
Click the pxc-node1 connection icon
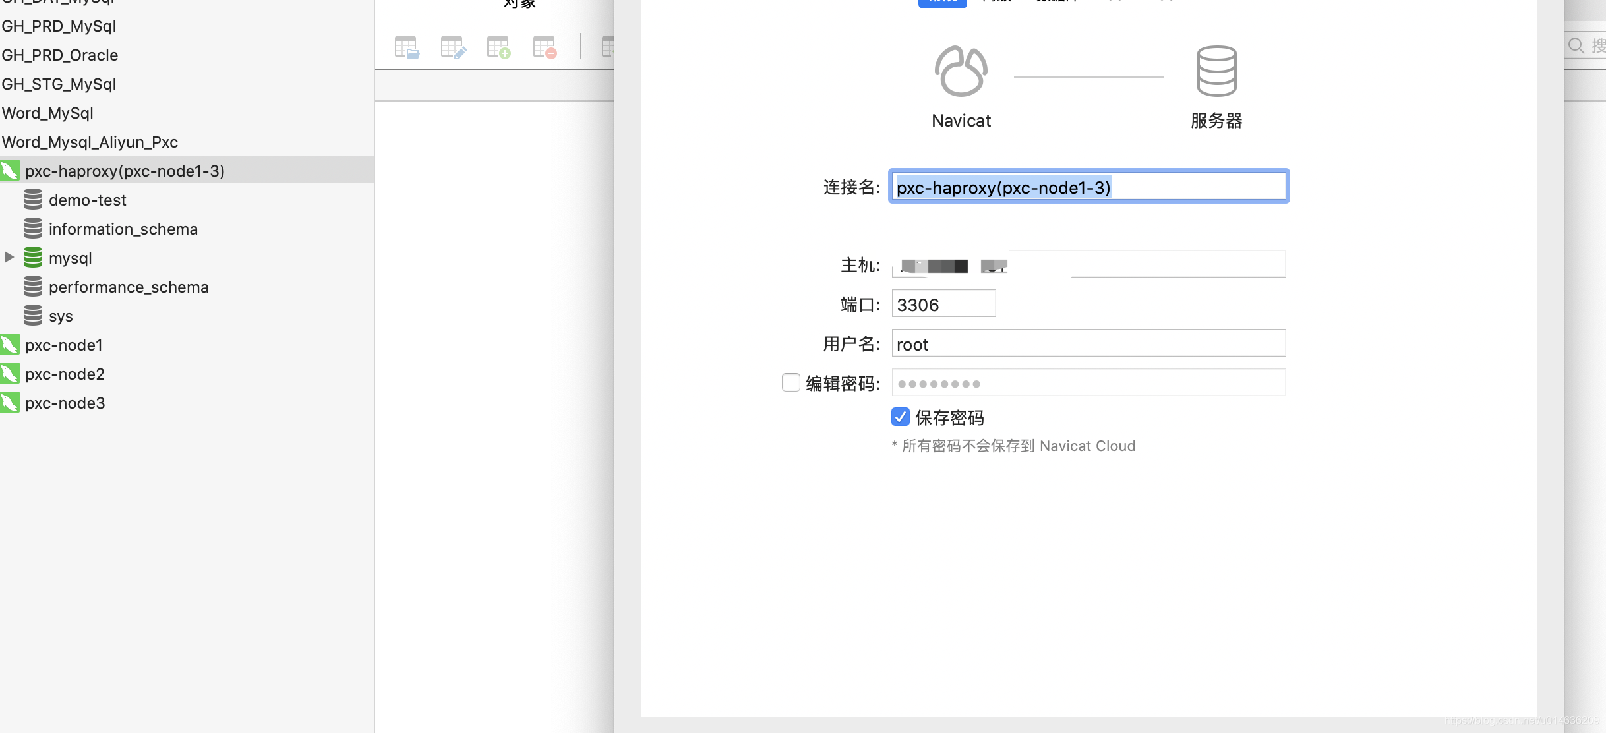pyautogui.click(x=10, y=345)
